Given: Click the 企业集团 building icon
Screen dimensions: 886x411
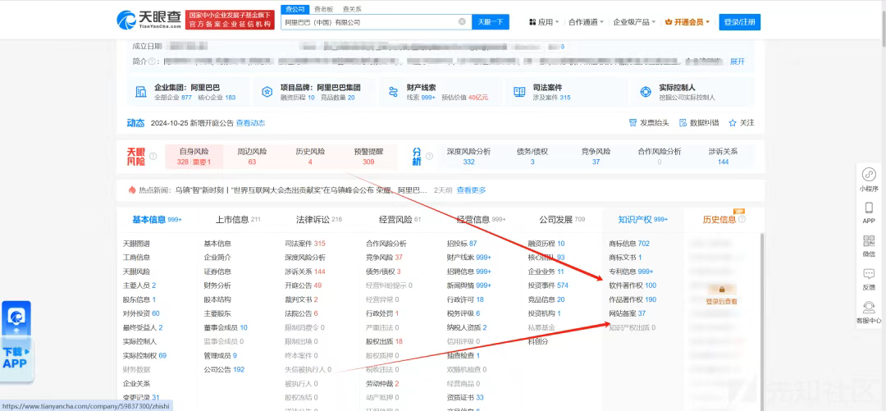Looking at the screenshot, I should pos(141,92).
